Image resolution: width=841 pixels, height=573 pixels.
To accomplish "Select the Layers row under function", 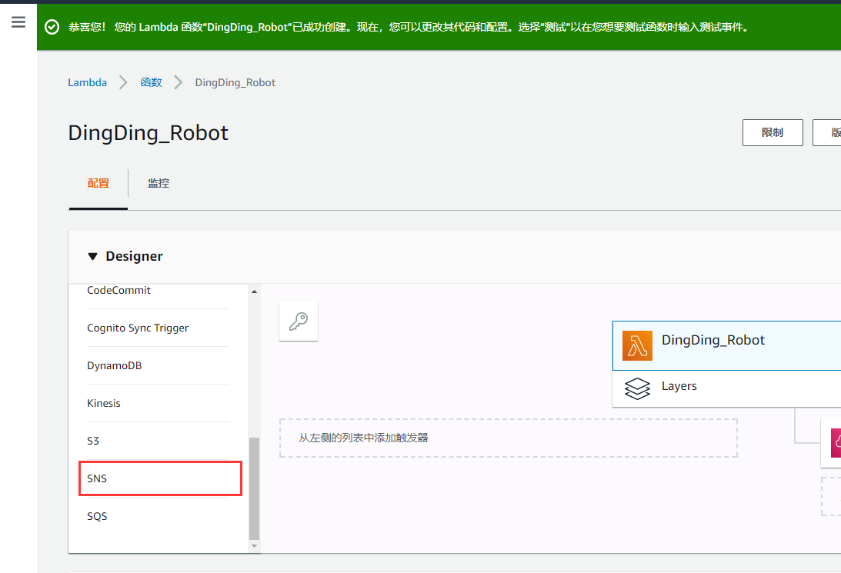I will point(727,388).
